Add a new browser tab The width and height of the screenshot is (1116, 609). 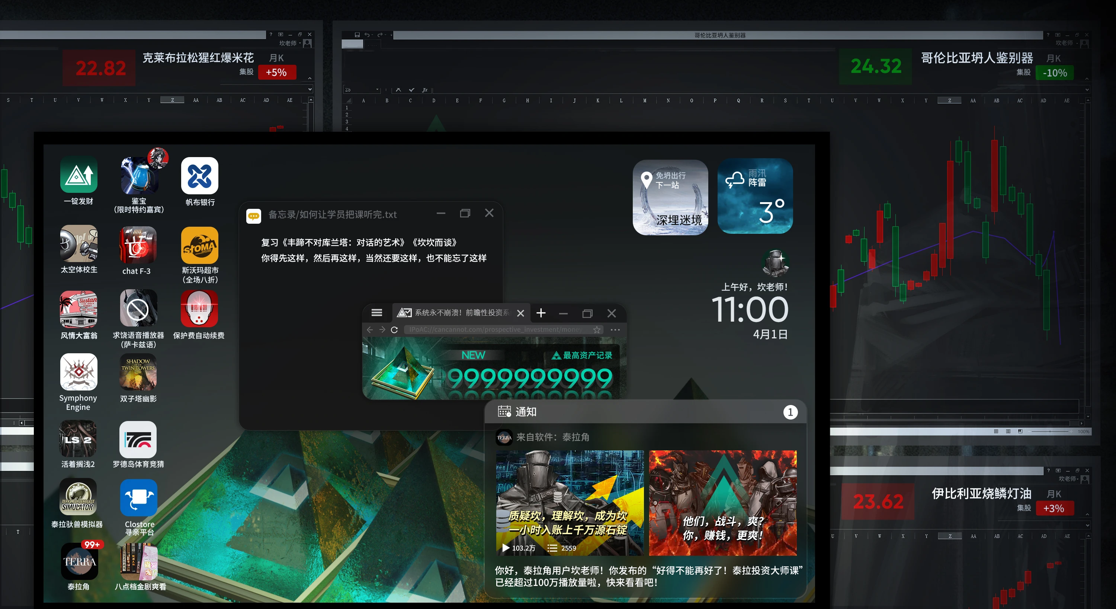tap(541, 313)
